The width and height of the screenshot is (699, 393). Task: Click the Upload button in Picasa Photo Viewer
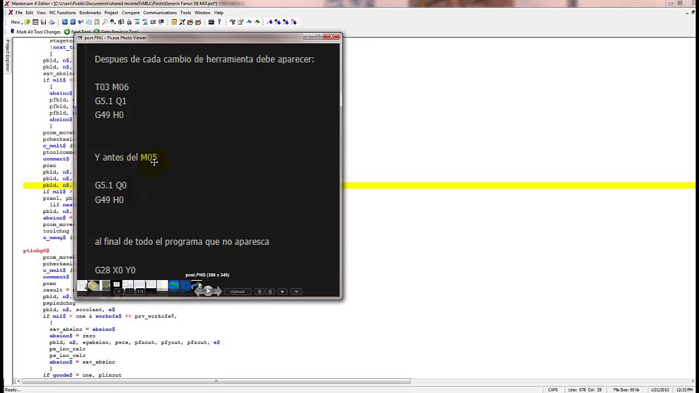pyautogui.click(x=238, y=291)
